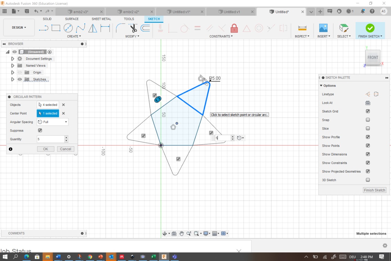Viewport: 391px width, 261px height.
Task: Expand the Origin folder node
Action: (x=13, y=73)
